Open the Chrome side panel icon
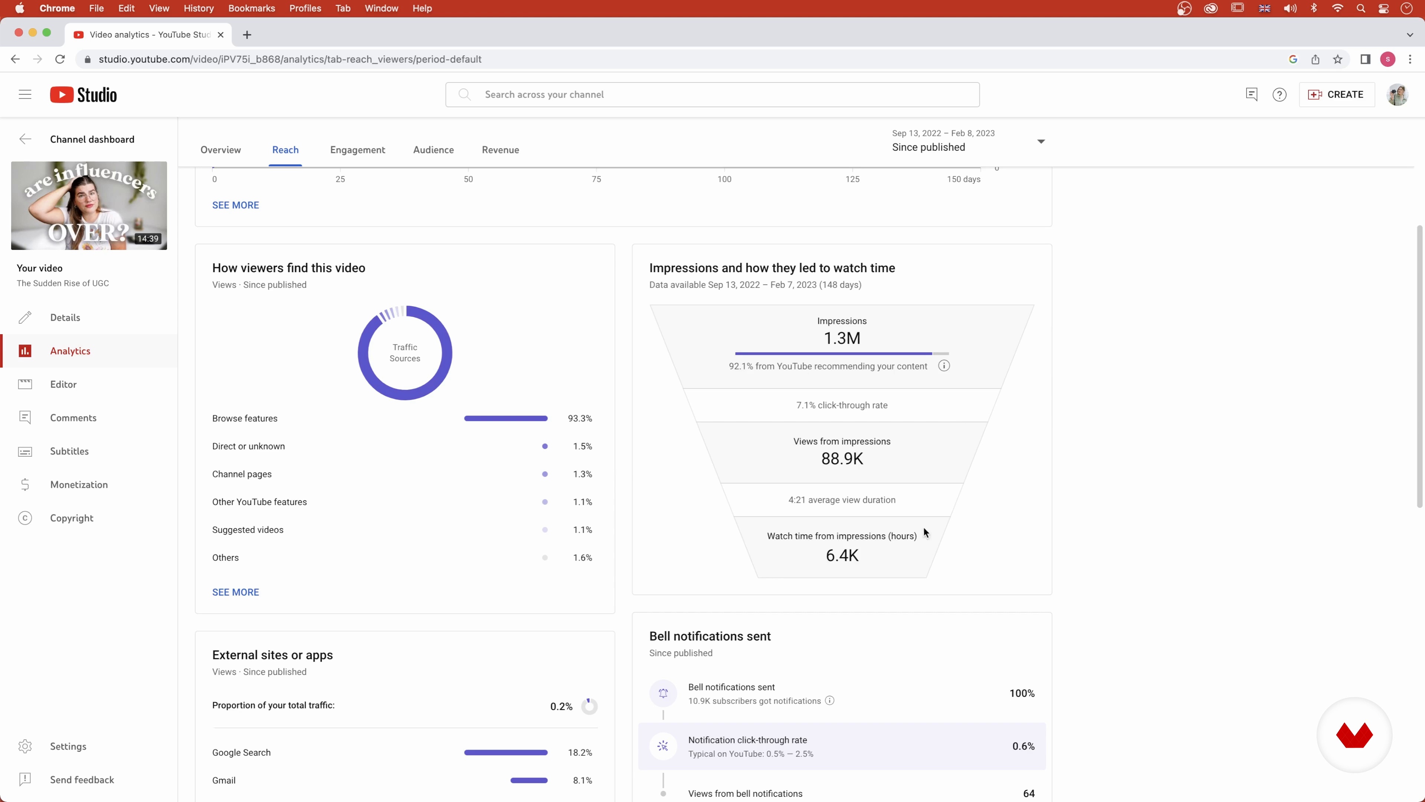This screenshot has height=802, width=1425. [1365, 59]
